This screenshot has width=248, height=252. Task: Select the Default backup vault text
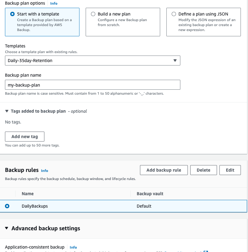(144, 206)
